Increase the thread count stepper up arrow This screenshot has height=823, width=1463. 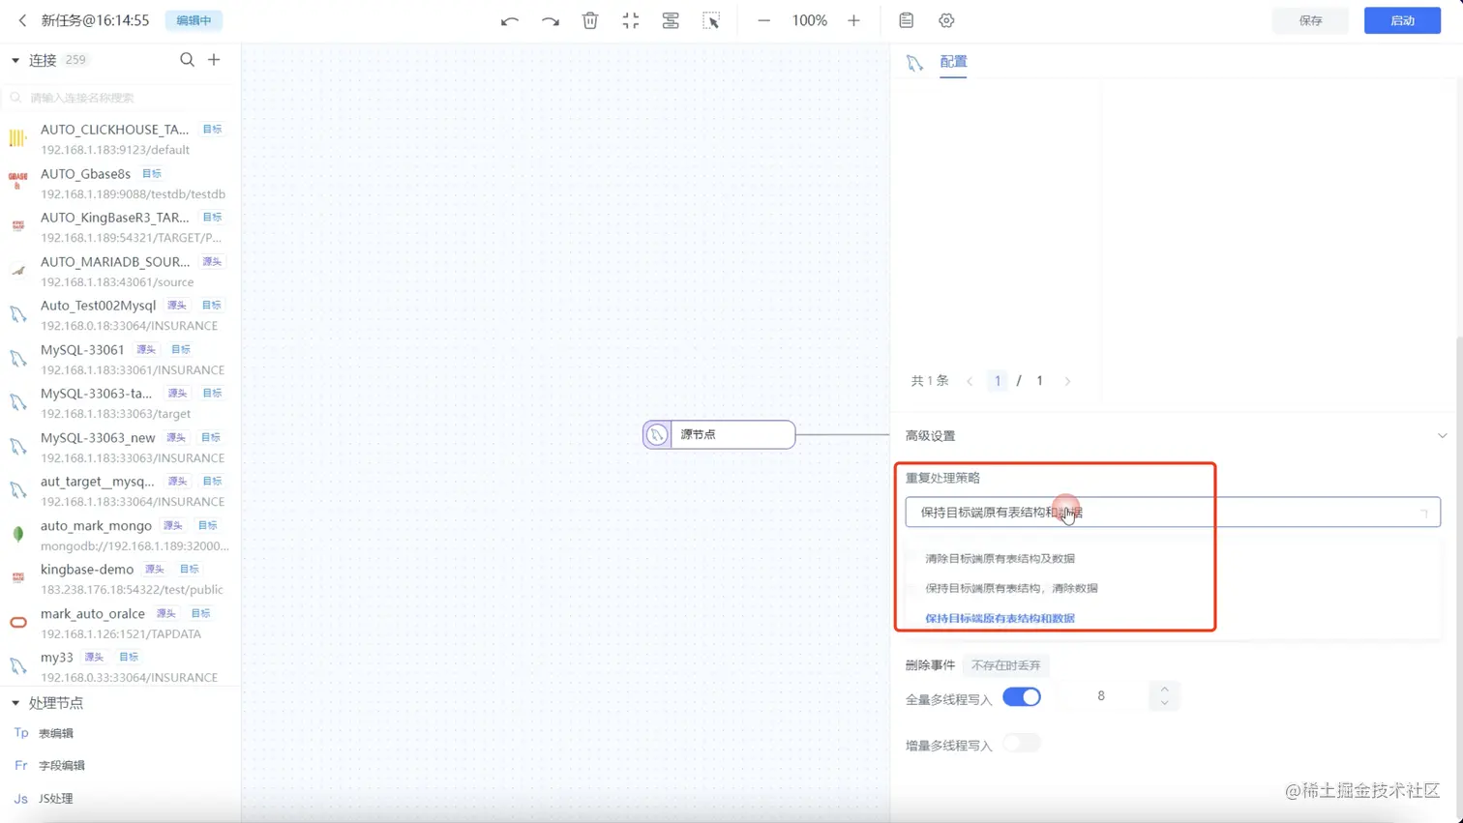point(1164,689)
